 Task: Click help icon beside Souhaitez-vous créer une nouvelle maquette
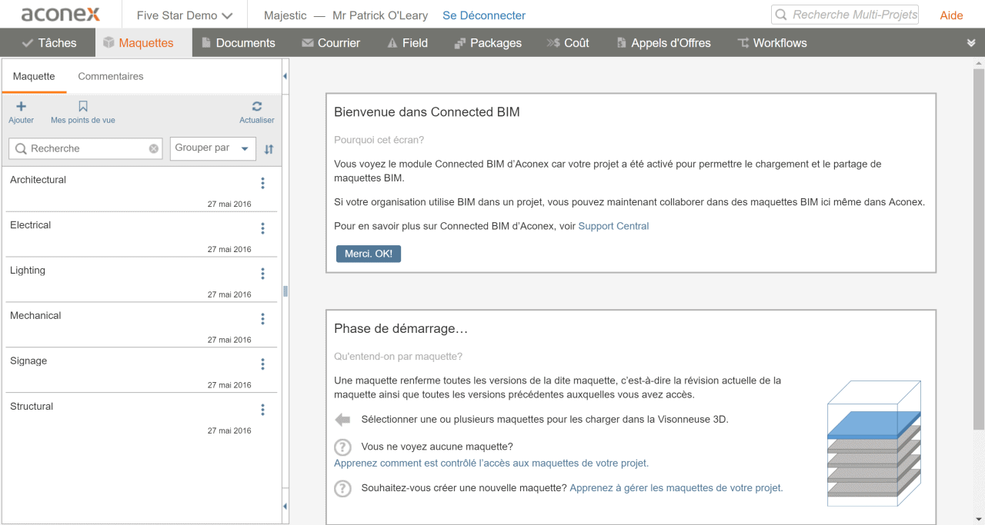pos(342,488)
